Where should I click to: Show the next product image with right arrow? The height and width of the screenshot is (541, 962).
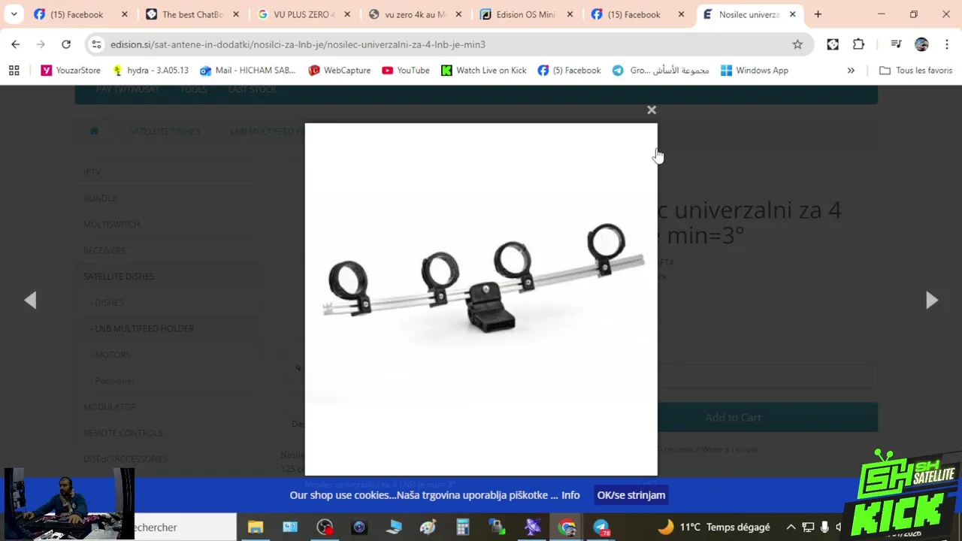click(x=932, y=301)
